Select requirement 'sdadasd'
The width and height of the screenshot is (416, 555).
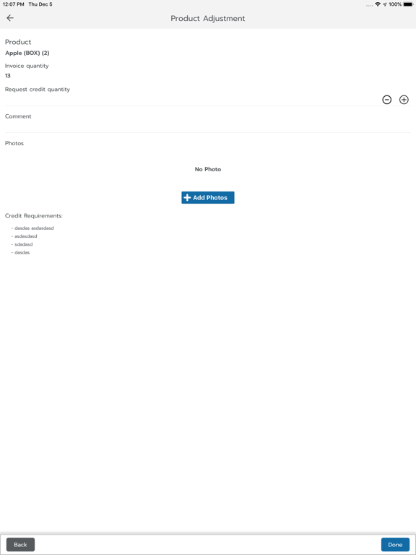click(x=23, y=244)
